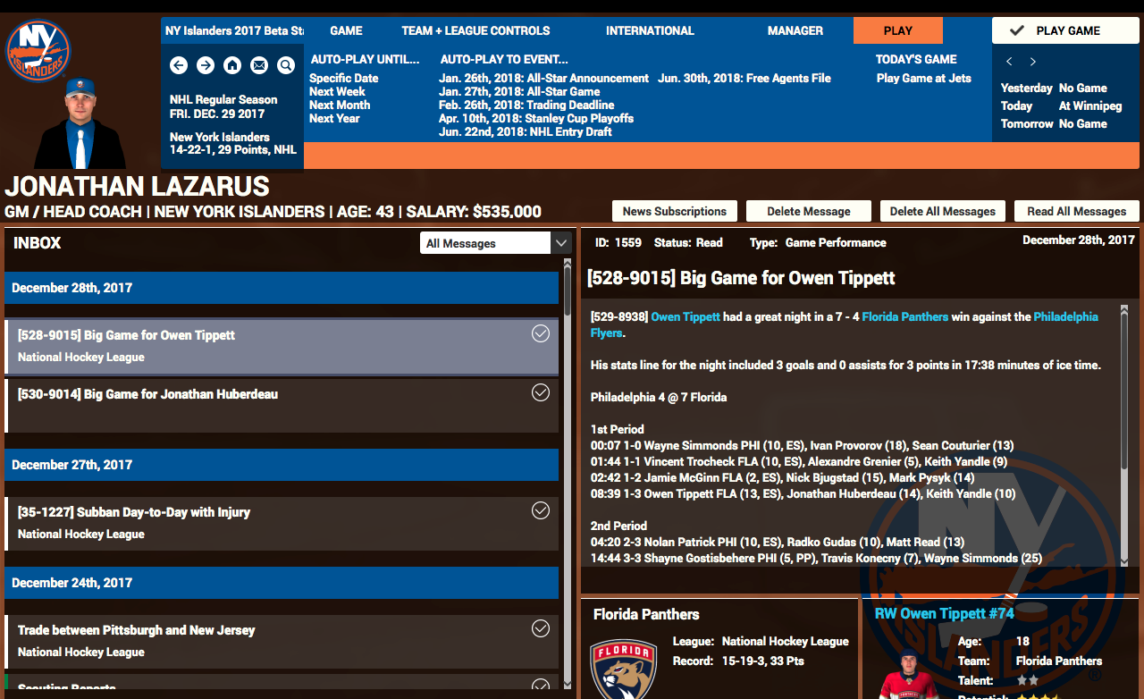Click the NY Islanders 2017 Beta title

point(234,30)
